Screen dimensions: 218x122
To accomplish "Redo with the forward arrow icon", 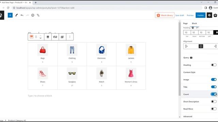I will (27, 15).
